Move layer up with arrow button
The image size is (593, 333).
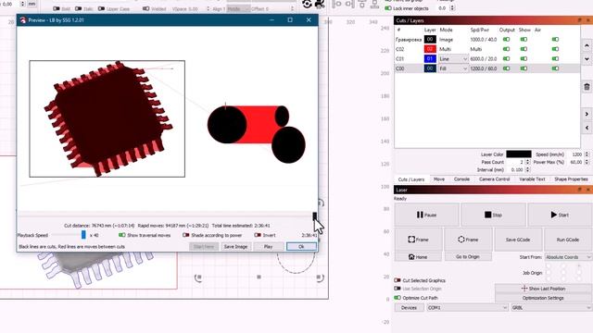click(587, 45)
